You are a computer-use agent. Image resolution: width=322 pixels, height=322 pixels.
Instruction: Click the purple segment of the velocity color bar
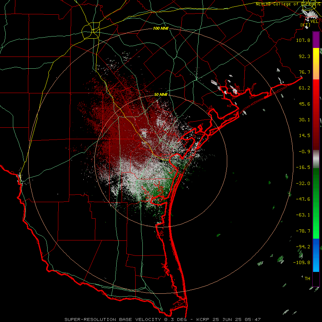pyautogui.click(x=316, y=40)
